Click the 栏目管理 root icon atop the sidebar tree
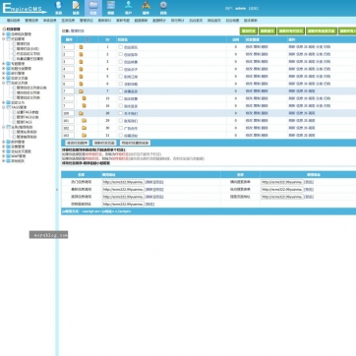The width and height of the screenshot is (356, 356). pyautogui.click(x=4, y=29)
